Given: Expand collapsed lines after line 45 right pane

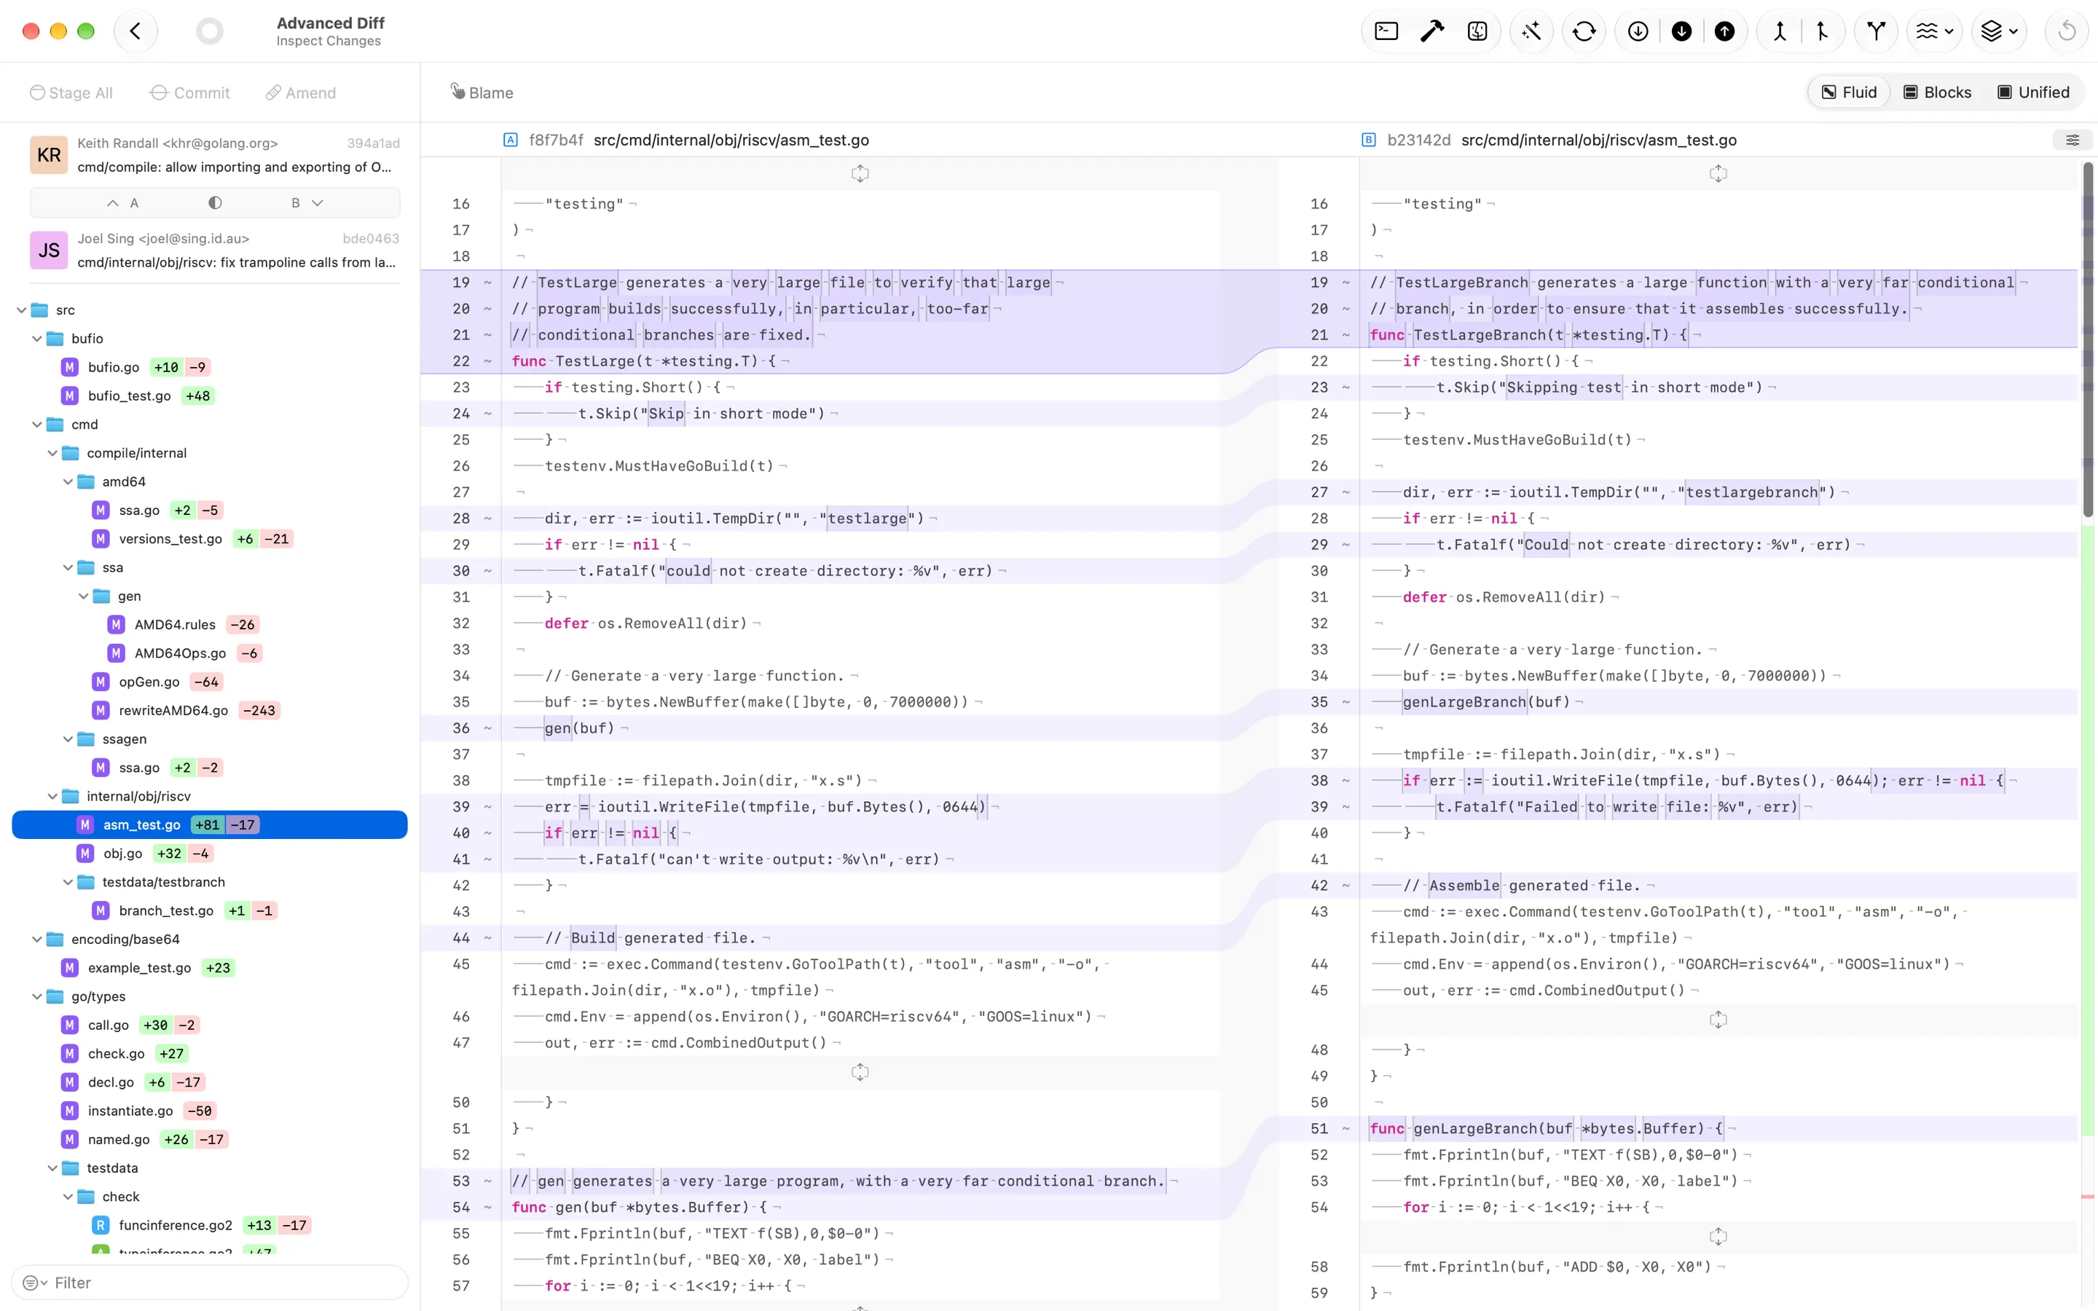Looking at the screenshot, I should coord(1718,1020).
